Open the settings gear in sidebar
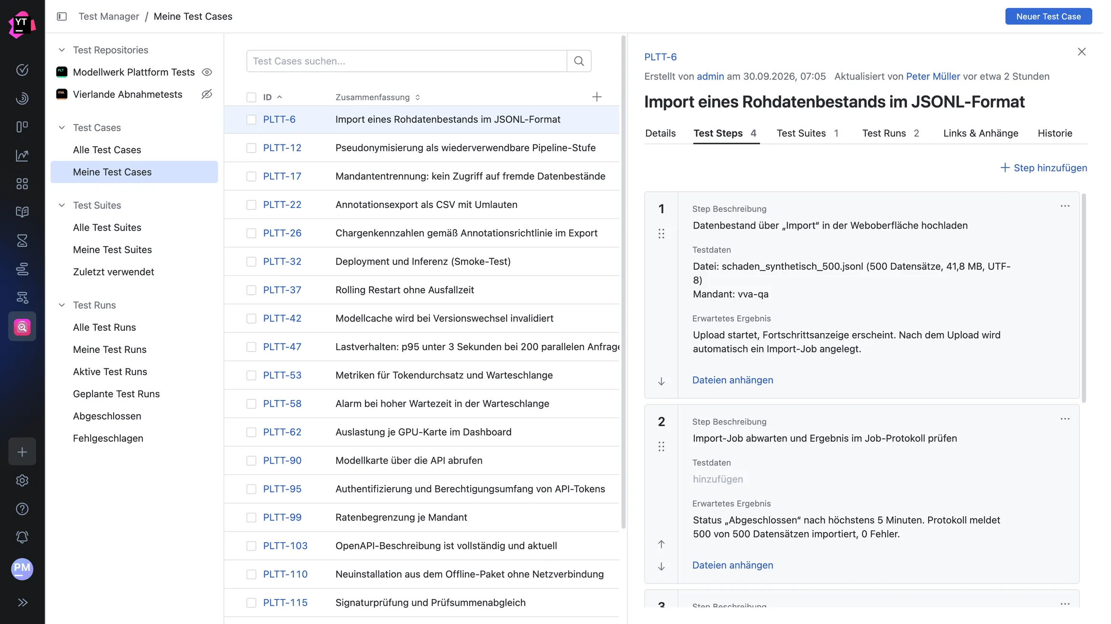This screenshot has height=624, width=1111. 22,480
